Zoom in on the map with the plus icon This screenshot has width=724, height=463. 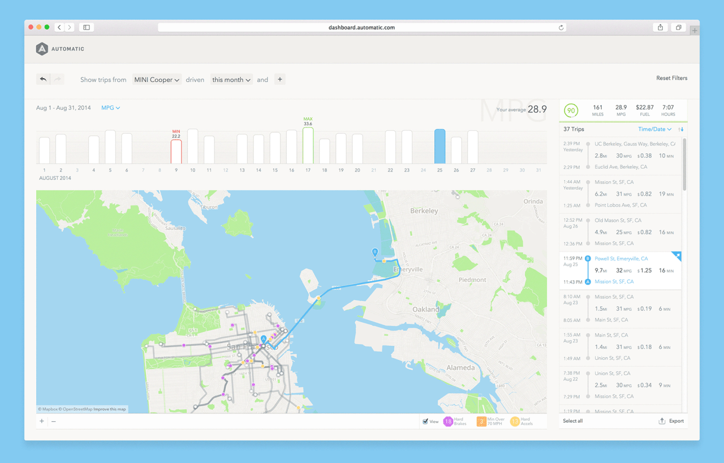tap(42, 421)
